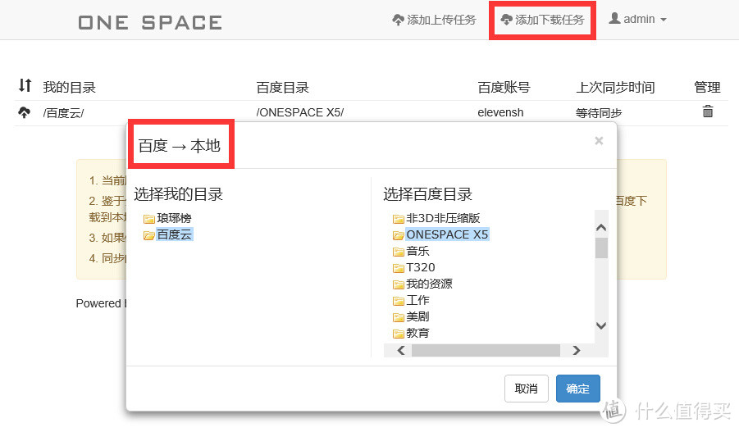Click the folder icon beside 非3D非压缩版
739x432 pixels.
pyautogui.click(x=399, y=219)
